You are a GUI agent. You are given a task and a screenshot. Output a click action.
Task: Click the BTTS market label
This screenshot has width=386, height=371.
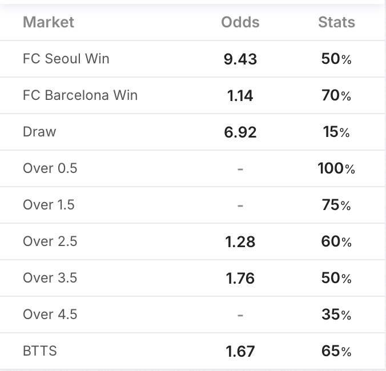tap(40, 351)
